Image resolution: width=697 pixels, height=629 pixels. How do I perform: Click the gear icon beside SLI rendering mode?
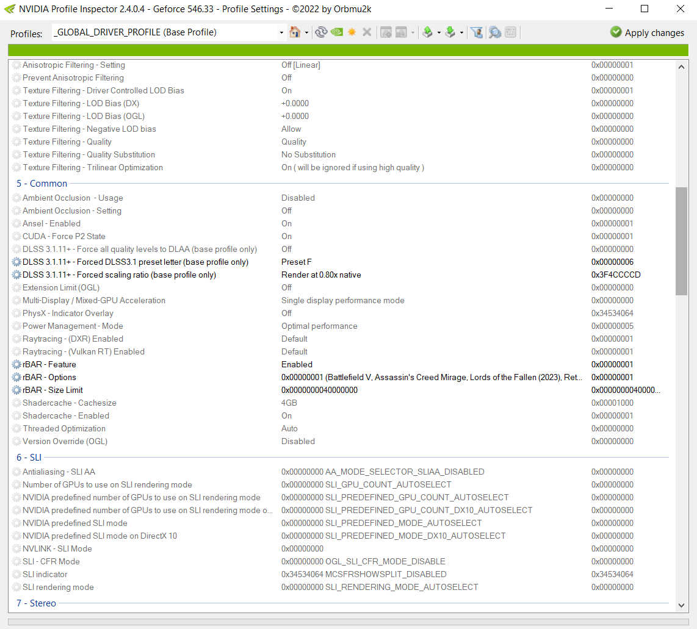16,588
